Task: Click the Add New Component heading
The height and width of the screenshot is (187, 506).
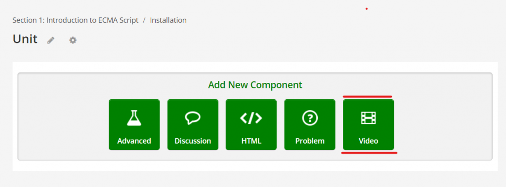Action: pyautogui.click(x=255, y=85)
